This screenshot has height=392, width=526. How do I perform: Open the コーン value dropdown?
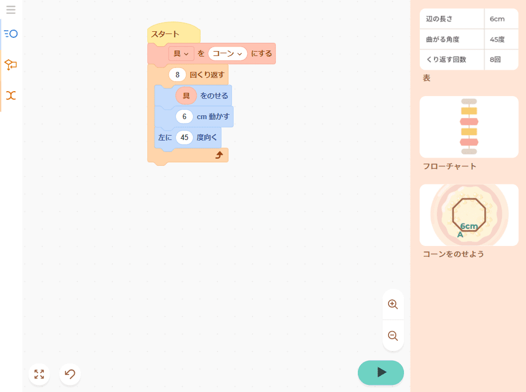coord(228,54)
